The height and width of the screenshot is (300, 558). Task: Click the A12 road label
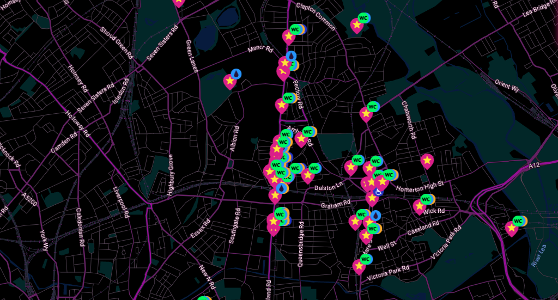[534, 166]
